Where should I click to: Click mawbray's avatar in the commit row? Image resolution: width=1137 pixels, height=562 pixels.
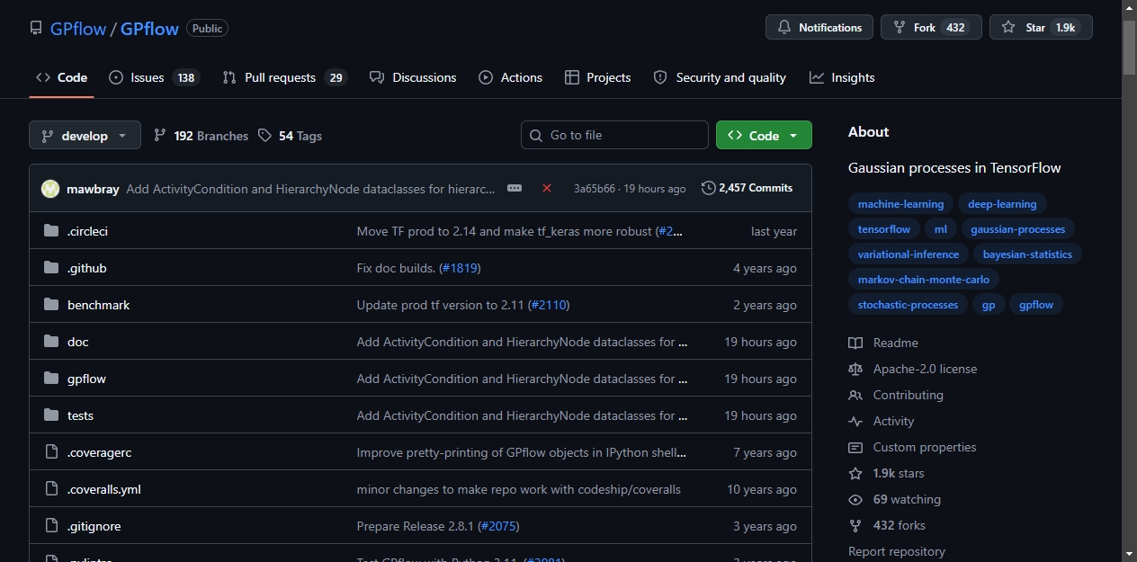[50, 189]
